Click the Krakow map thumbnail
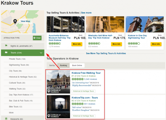Image resolution: width=166 pixels, height=120 pixels. 23,22
